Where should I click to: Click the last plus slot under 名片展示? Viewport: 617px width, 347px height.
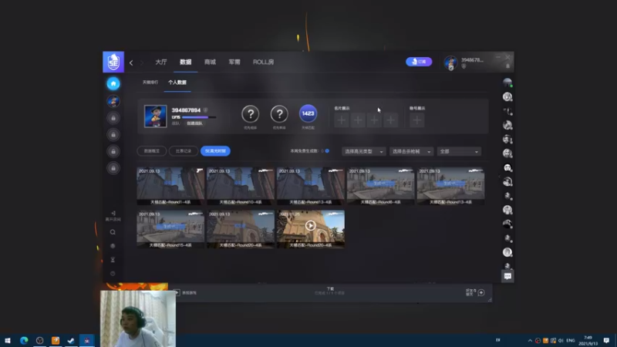coord(391,120)
